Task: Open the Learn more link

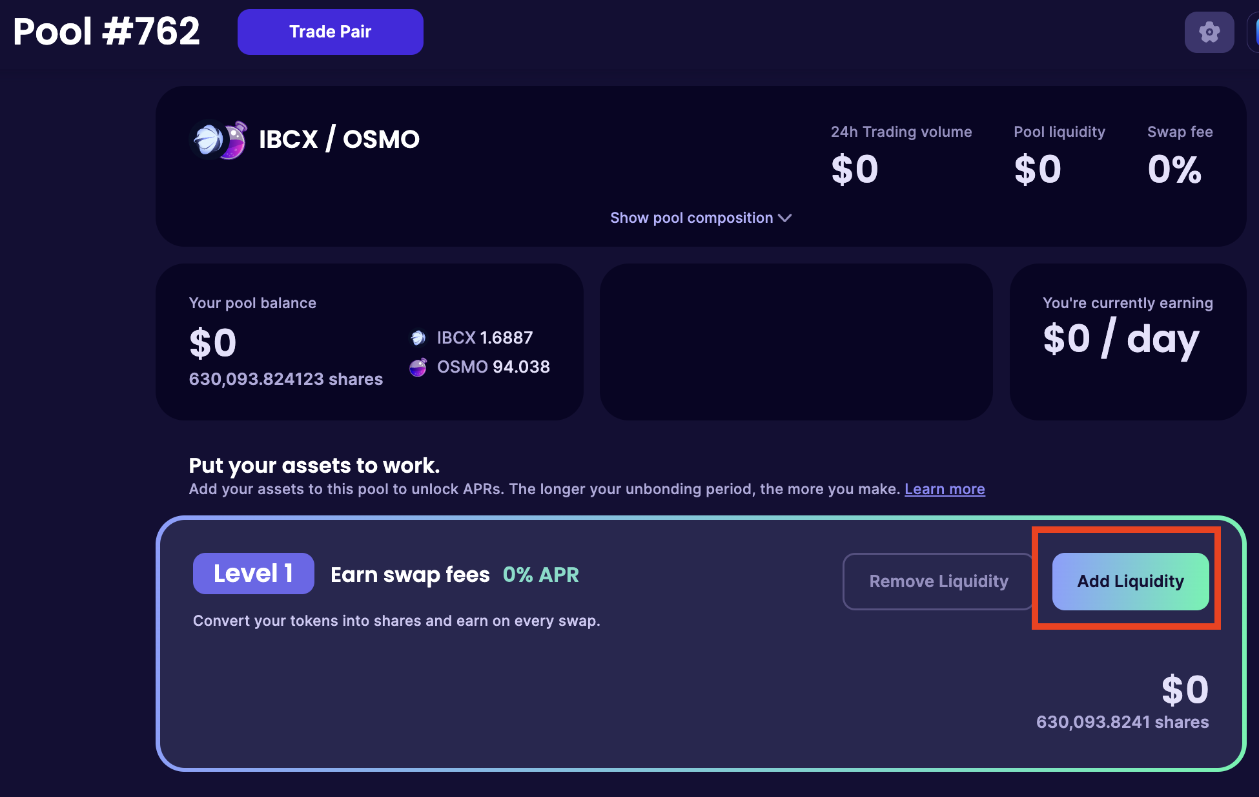Action: coord(944,489)
